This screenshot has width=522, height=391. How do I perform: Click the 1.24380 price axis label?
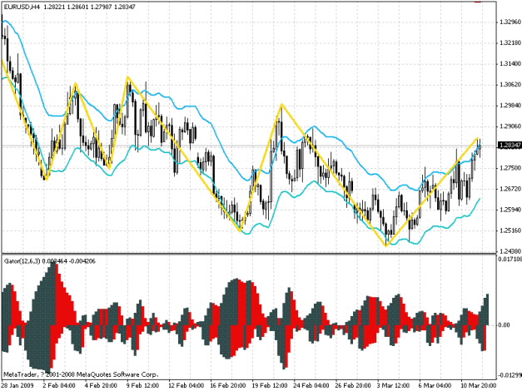click(x=510, y=250)
